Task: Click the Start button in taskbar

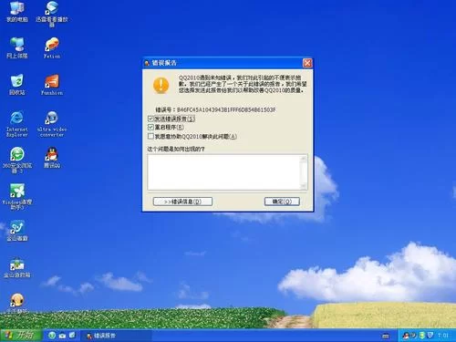Action: point(21,336)
